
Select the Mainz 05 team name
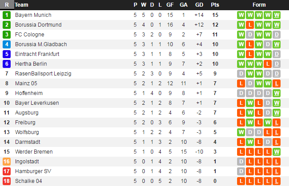[x=26, y=83]
